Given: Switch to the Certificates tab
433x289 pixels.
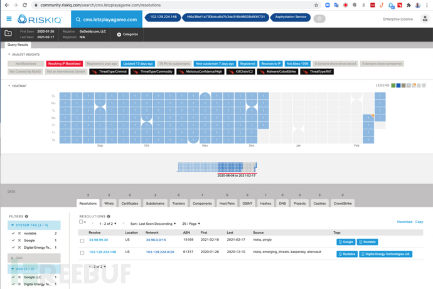Looking at the screenshot, I should [130, 204].
